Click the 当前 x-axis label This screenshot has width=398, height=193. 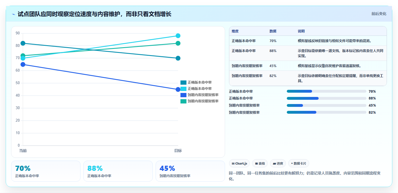(23, 151)
